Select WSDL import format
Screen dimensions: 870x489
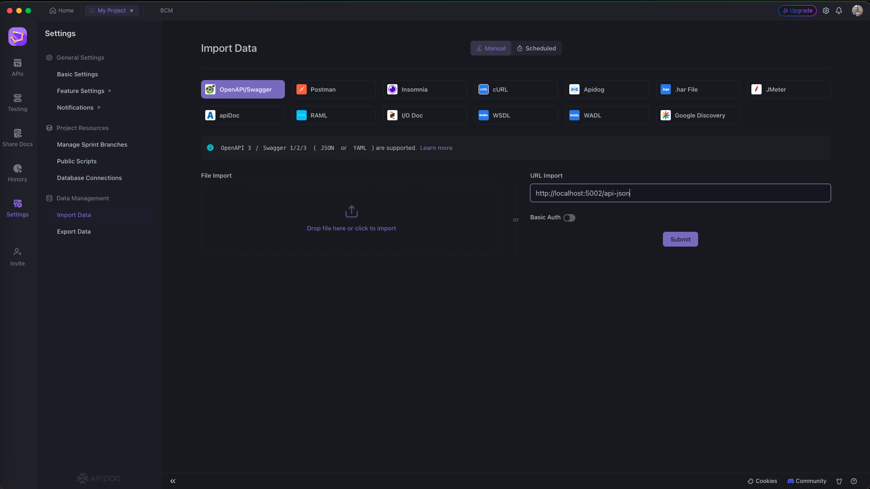tap(516, 115)
